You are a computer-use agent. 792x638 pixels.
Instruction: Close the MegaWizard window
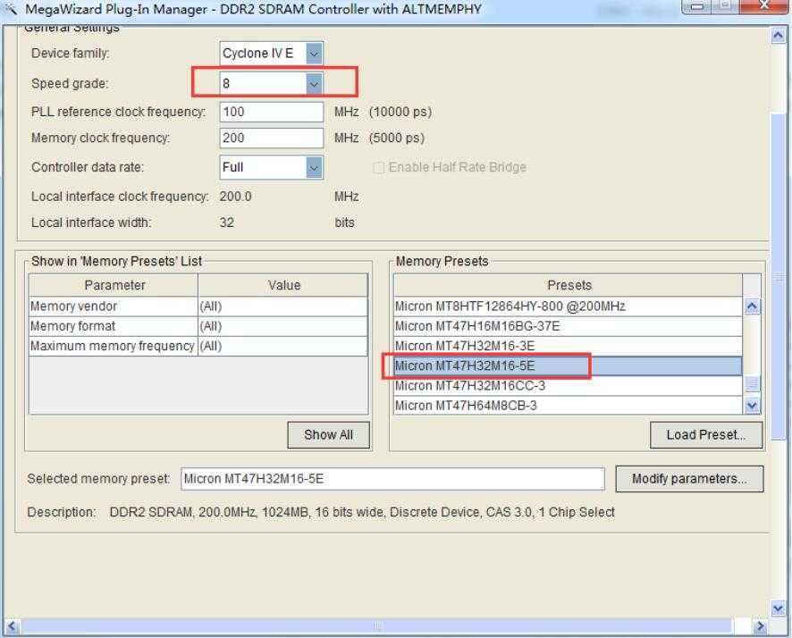click(764, 6)
